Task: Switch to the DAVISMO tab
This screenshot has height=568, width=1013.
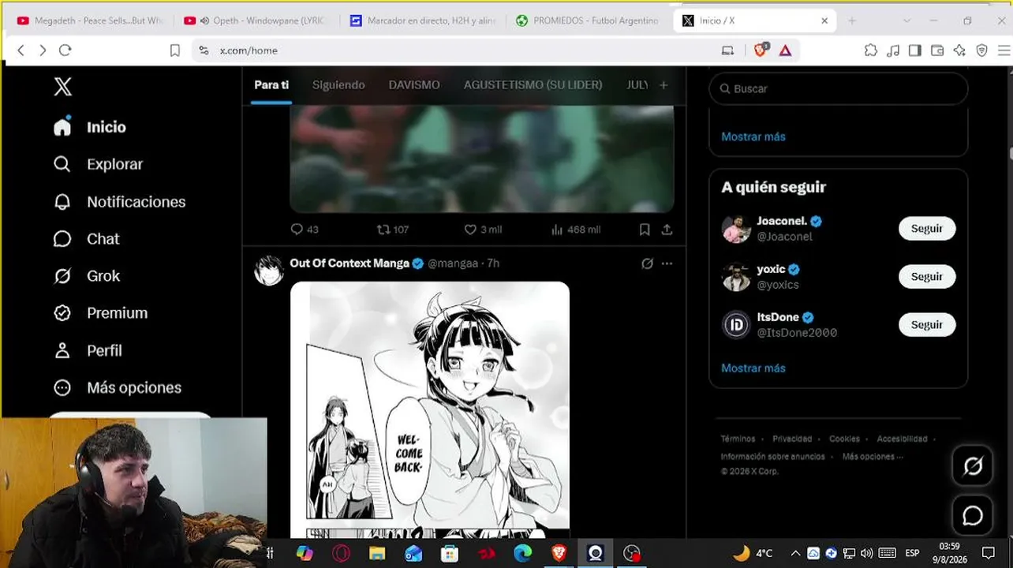Action: (414, 84)
